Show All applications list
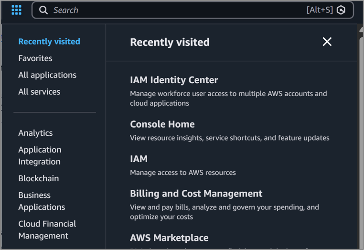Screen dimensions: 364x250 click(x=47, y=75)
